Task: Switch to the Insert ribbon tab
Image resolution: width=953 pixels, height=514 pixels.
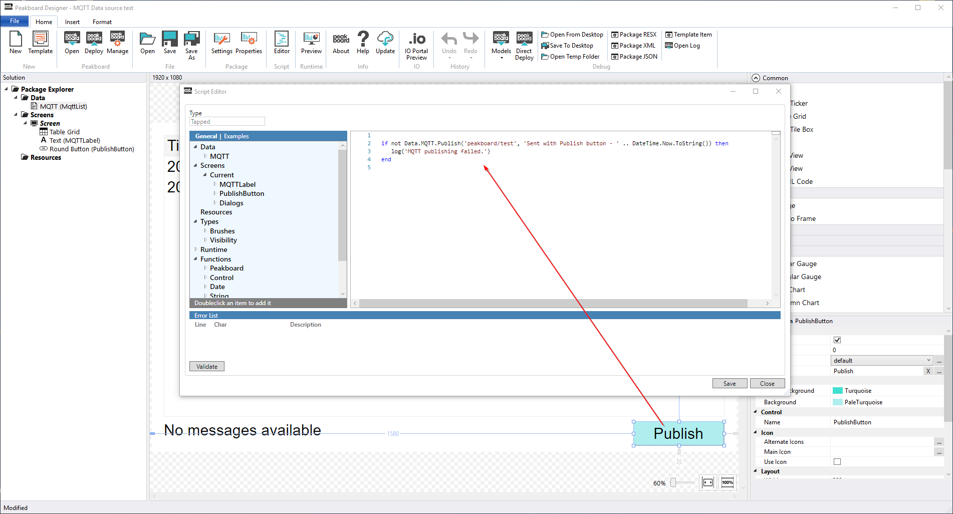Action: [72, 22]
